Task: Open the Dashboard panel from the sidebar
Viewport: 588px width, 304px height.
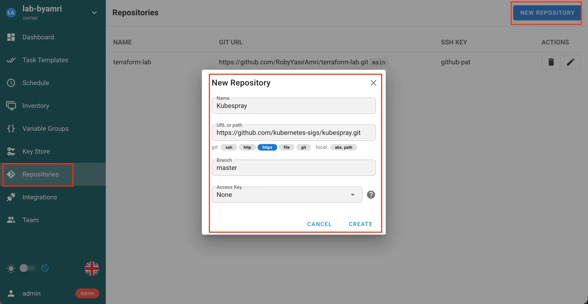Action: pyautogui.click(x=38, y=37)
